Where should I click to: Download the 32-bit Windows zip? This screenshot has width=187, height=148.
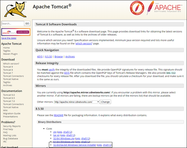(64, 139)
